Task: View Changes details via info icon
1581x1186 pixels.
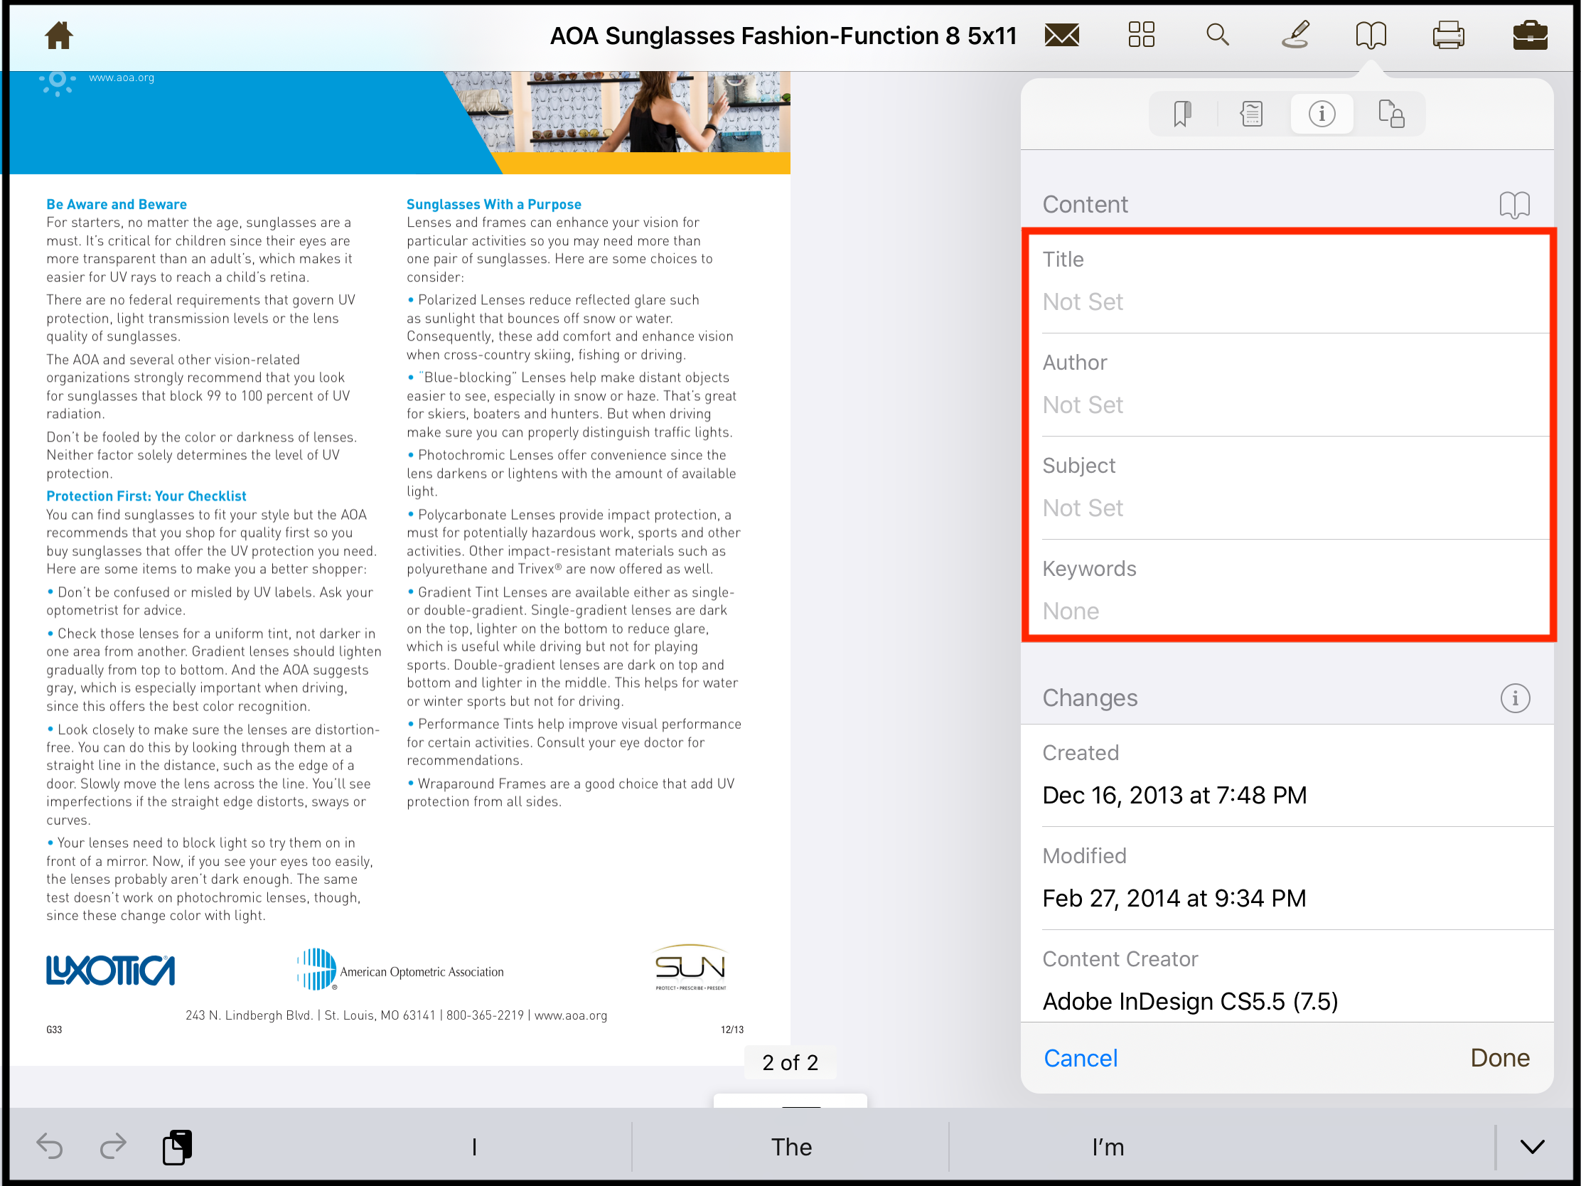Action: pos(1516,698)
